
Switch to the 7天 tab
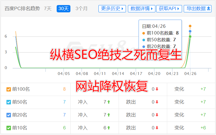48,9
